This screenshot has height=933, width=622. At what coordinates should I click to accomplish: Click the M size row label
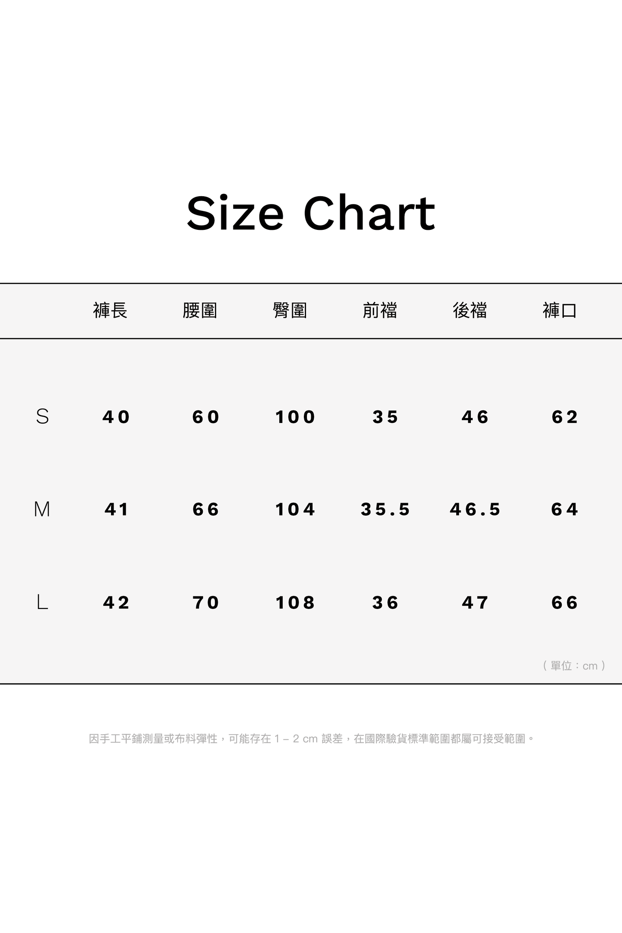[42, 510]
